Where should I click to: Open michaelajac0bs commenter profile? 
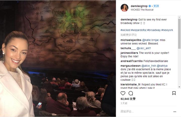point(131,40)
